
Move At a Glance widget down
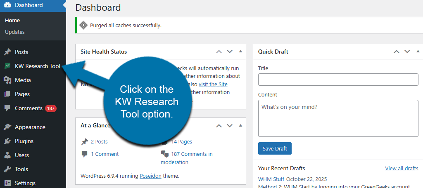pyautogui.click(x=230, y=125)
